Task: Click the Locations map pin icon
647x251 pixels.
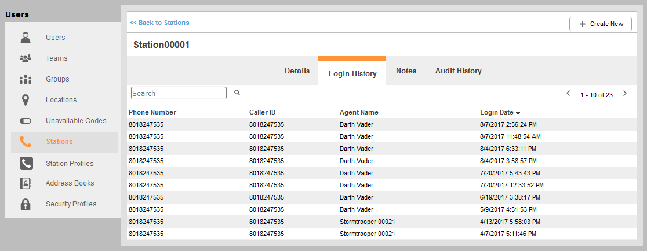Action: coord(26,100)
